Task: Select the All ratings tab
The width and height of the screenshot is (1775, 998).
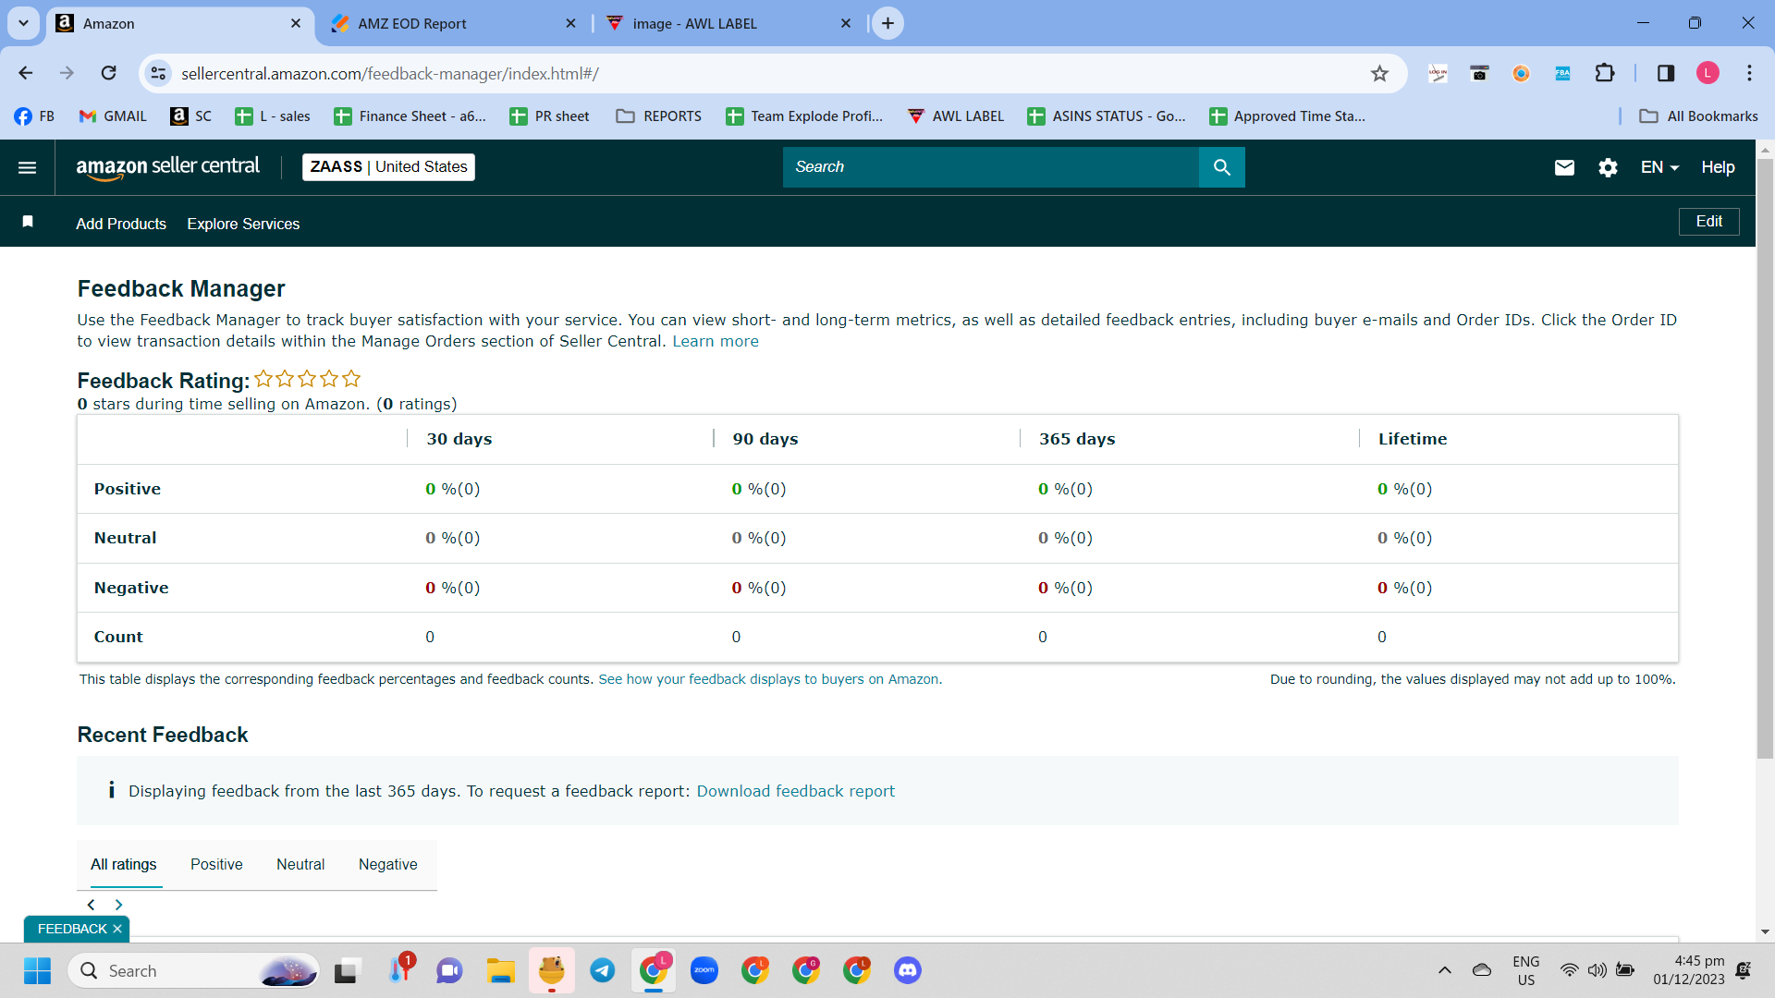Action: coord(124,864)
